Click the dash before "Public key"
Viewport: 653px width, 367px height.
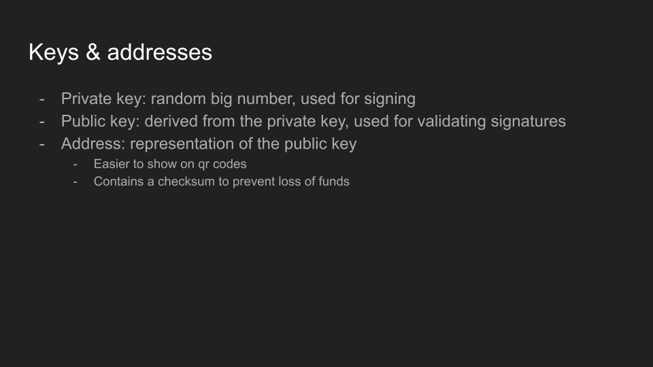[42, 122]
